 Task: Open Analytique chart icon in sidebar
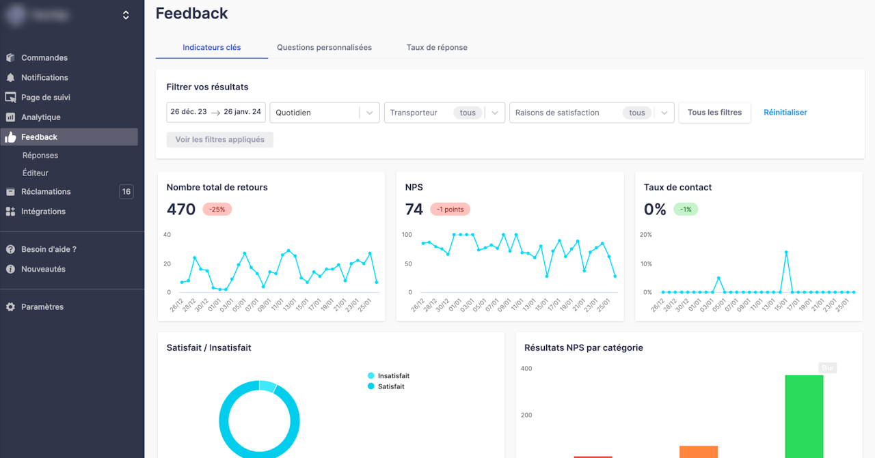tap(10, 117)
